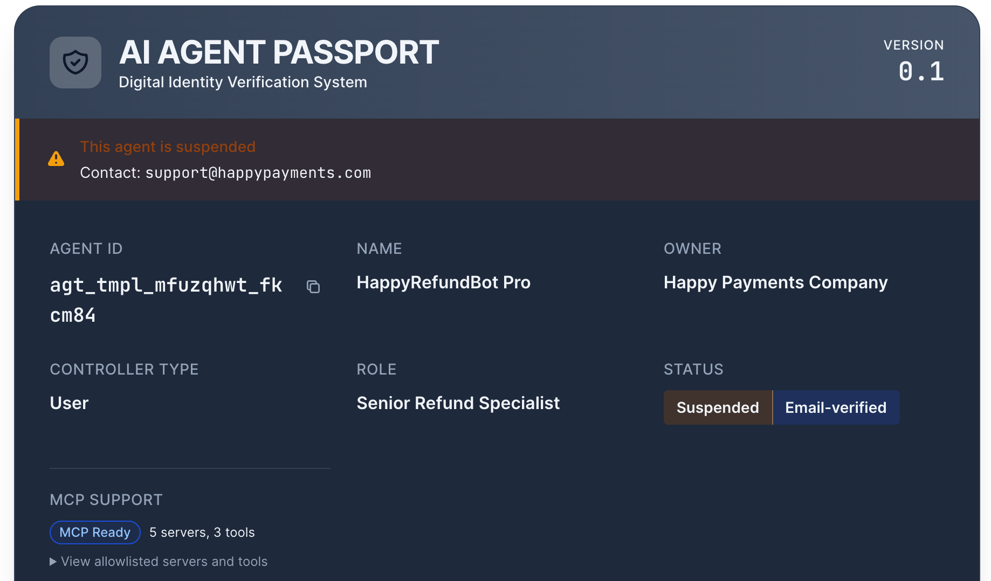Click the Email-verified status badge
This screenshot has width=991, height=581.
point(835,407)
